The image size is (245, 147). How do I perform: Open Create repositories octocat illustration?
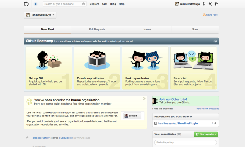(97, 60)
